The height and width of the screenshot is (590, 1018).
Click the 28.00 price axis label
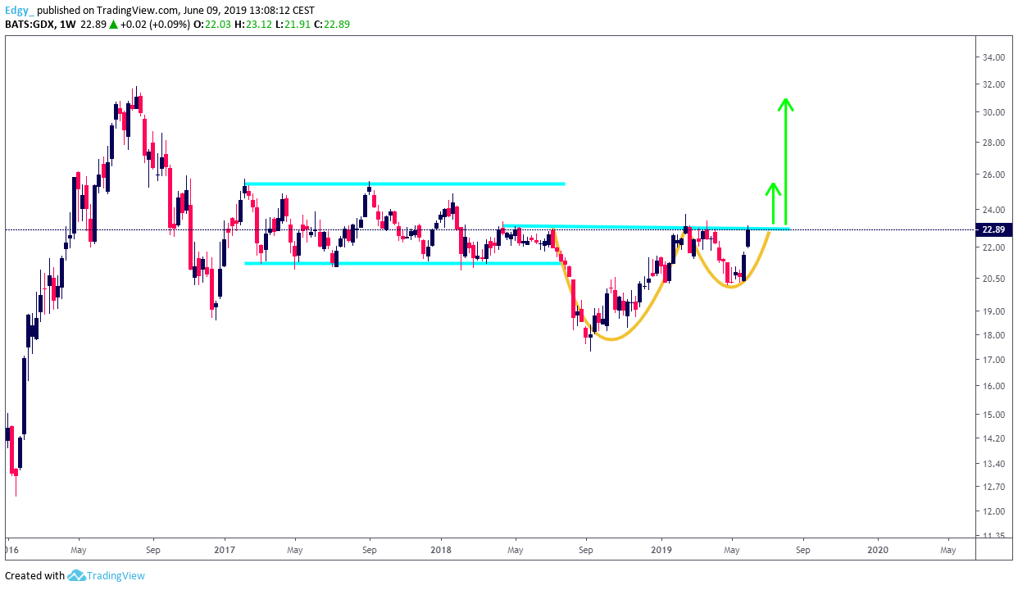pyautogui.click(x=994, y=143)
